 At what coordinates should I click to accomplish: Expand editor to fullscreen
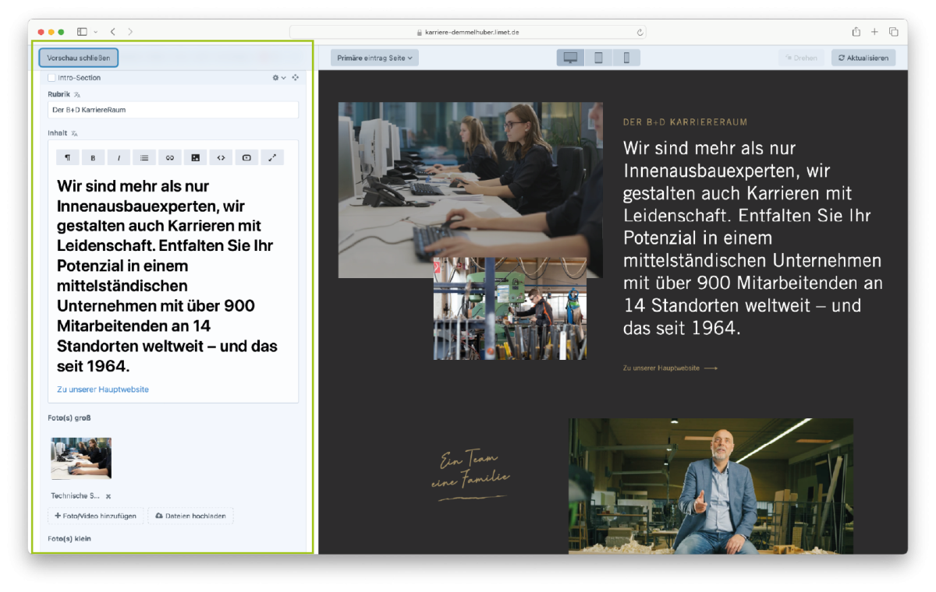point(272,157)
